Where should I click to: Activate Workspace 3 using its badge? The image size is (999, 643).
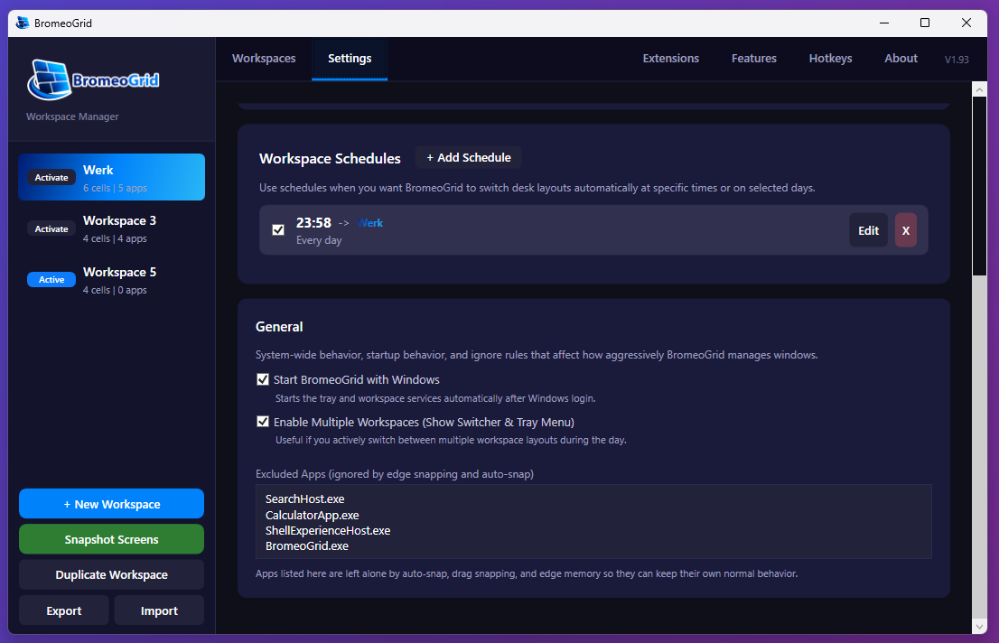tap(51, 229)
